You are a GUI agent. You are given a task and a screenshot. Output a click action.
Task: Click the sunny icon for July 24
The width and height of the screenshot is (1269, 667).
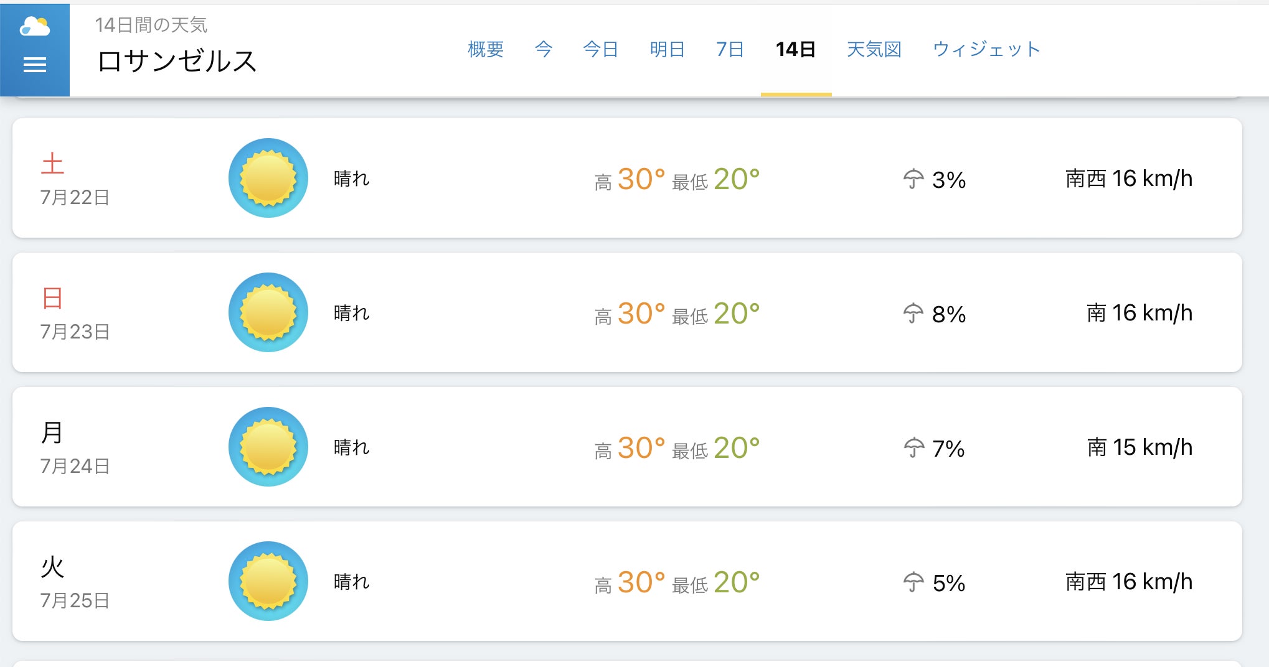pyautogui.click(x=268, y=447)
